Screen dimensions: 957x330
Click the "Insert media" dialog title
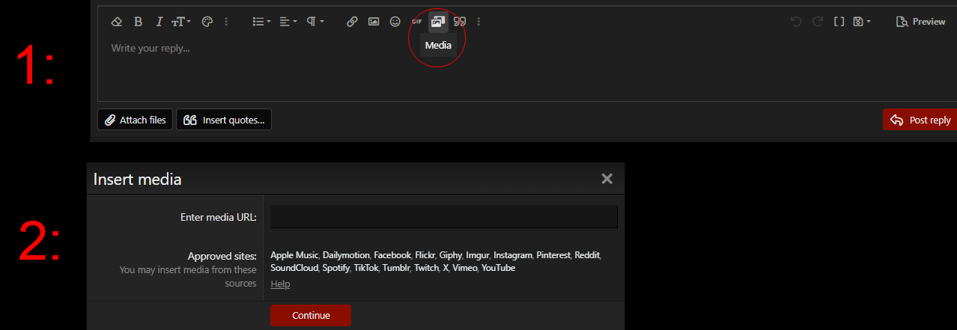137,179
